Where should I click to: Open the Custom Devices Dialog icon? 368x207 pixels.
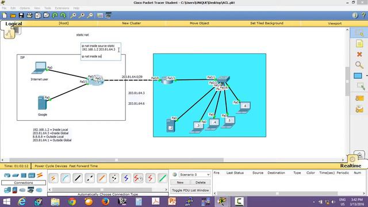point(108,16)
